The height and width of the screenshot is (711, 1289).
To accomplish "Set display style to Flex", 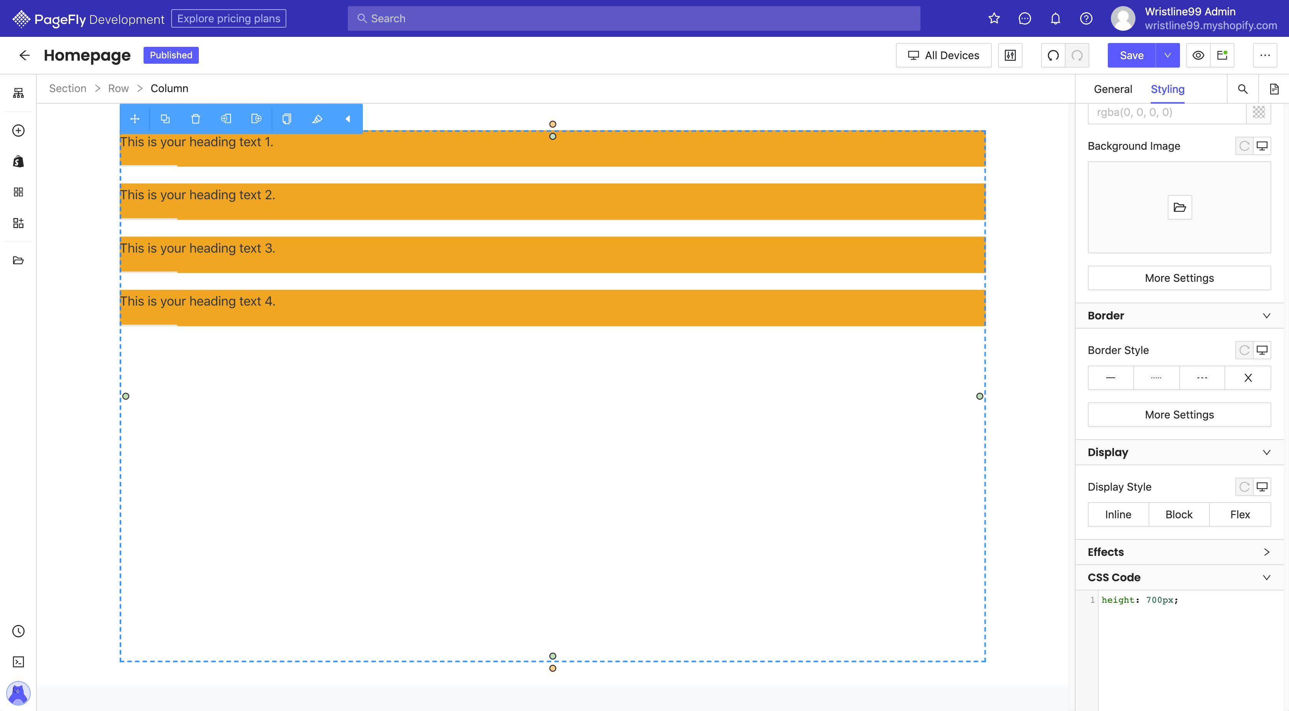I will (x=1241, y=514).
